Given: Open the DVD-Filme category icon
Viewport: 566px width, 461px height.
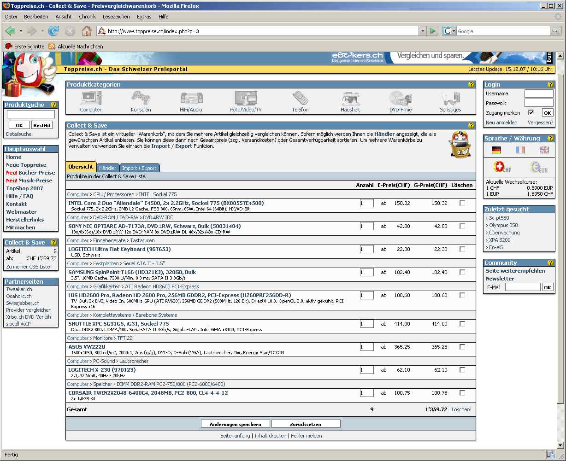Looking at the screenshot, I should click(400, 98).
